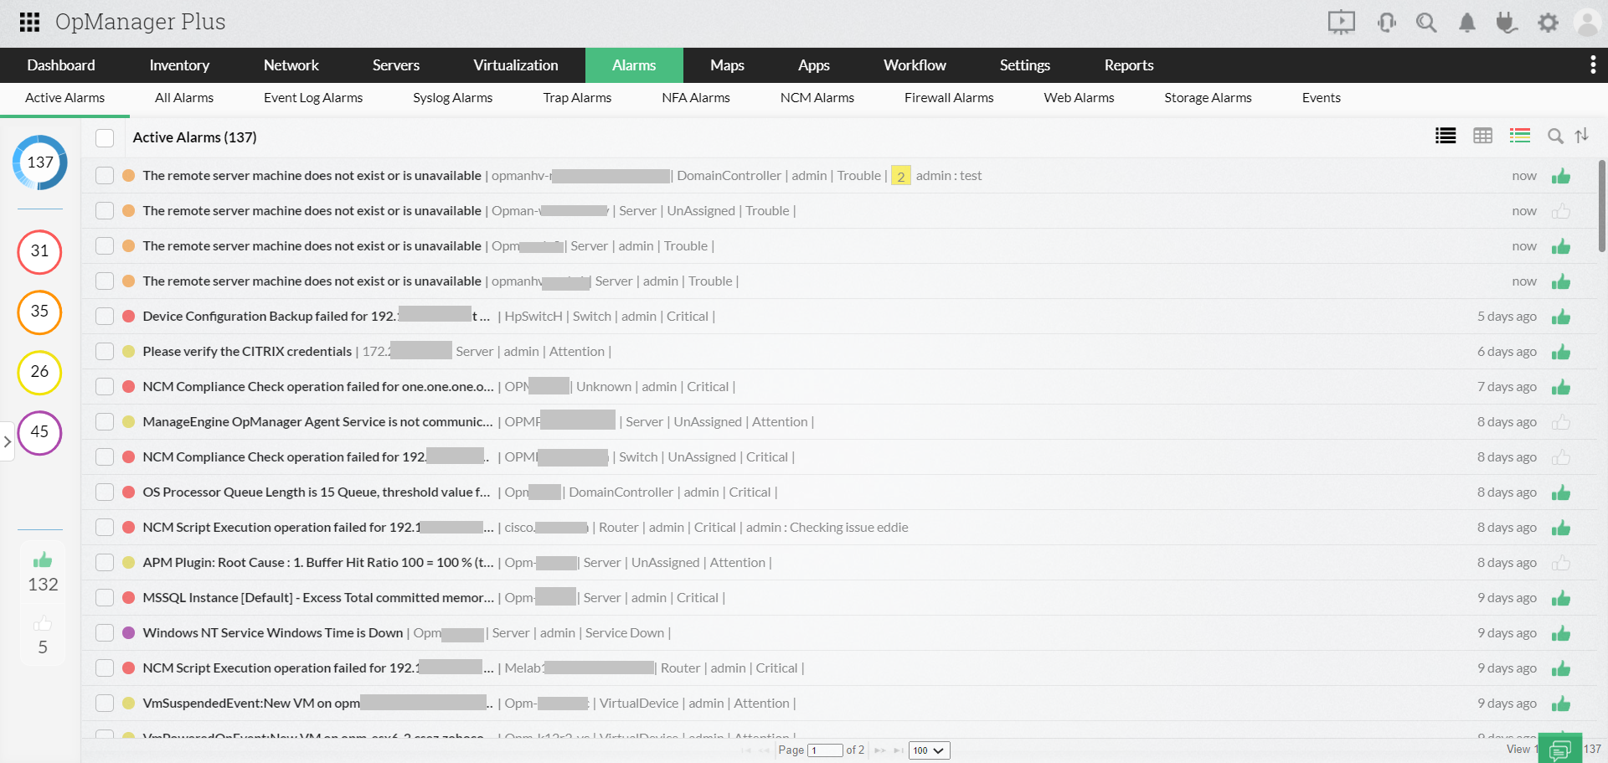Image resolution: width=1608 pixels, height=763 pixels.
Task: Click the sort alarms arrows icon
Action: [1582, 136]
